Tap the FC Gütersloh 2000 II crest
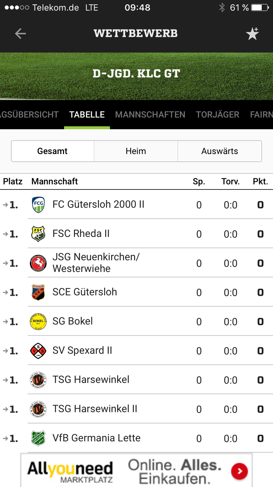Screen dimensions: 273x487 (x=38, y=204)
